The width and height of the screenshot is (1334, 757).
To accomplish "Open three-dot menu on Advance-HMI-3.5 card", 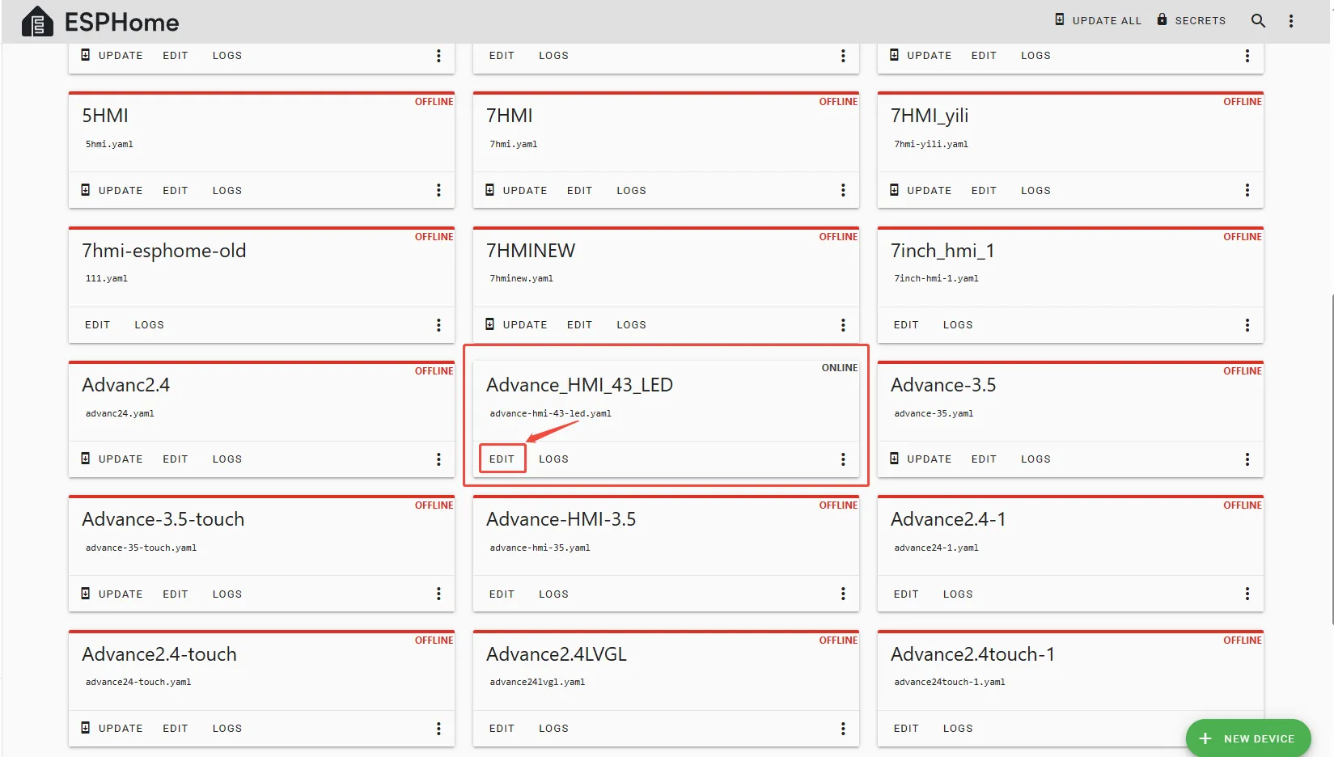I will (843, 594).
